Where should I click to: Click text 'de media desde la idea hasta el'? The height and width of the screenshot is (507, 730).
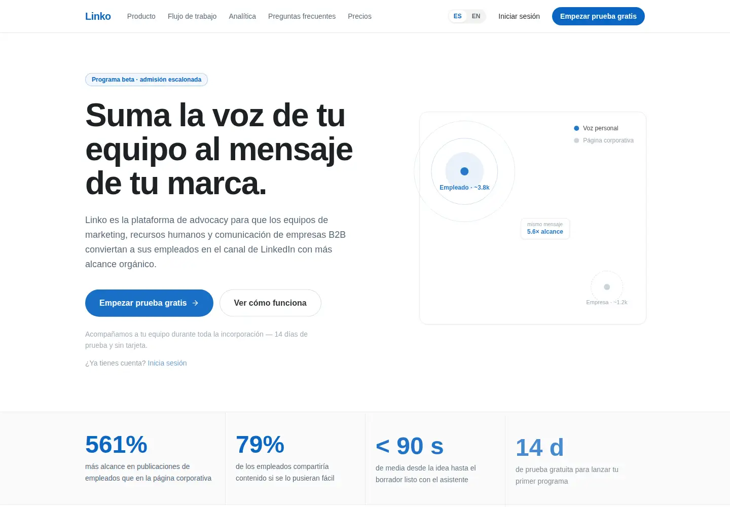[x=426, y=468]
